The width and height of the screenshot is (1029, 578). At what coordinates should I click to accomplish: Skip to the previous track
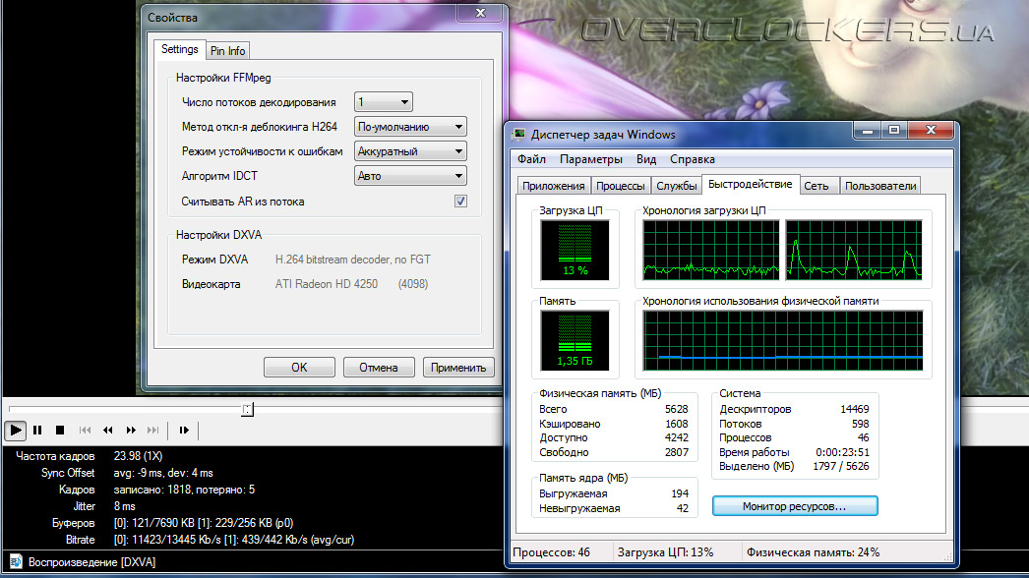pyautogui.click(x=85, y=431)
